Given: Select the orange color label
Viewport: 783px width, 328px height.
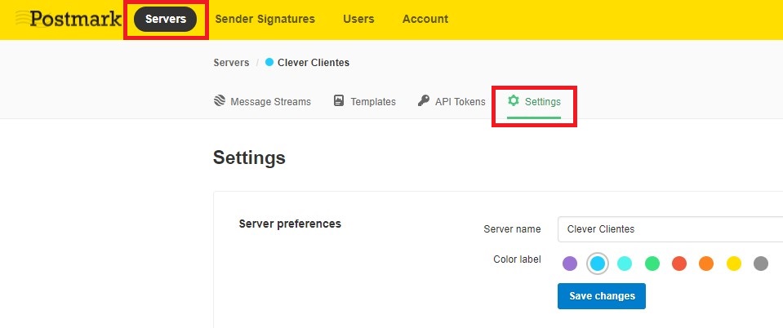Looking at the screenshot, I should [x=706, y=264].
